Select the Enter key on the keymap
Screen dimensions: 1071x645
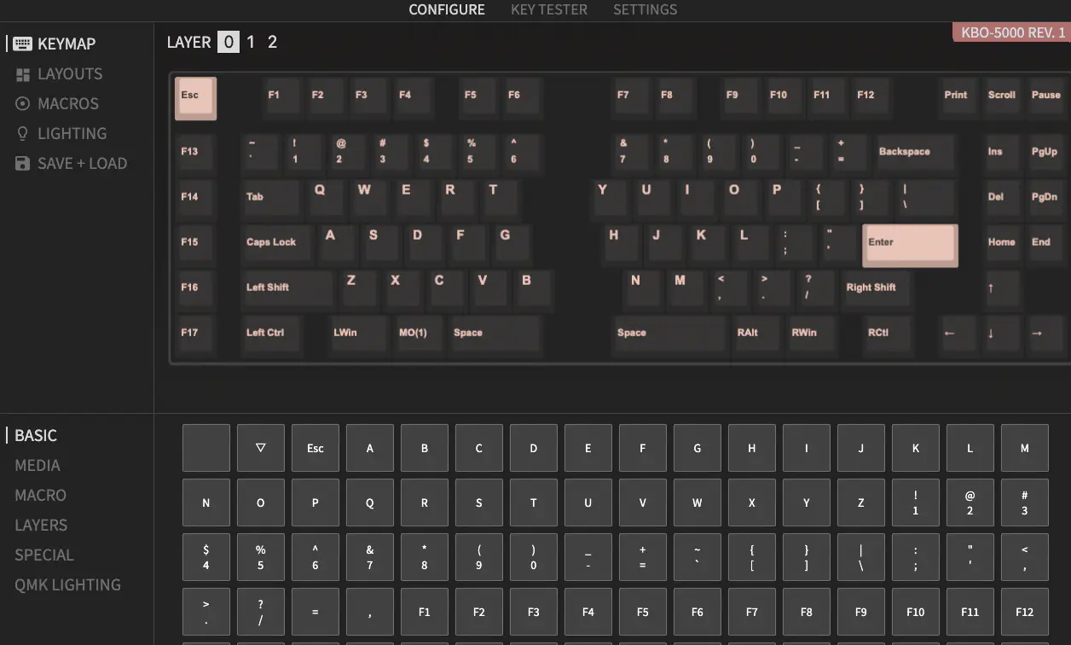pos(910,246)
